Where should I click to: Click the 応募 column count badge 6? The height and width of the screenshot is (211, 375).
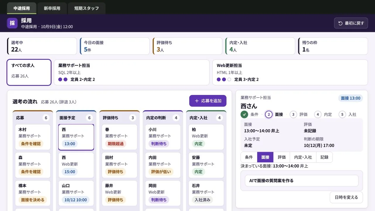coord(46,118)
